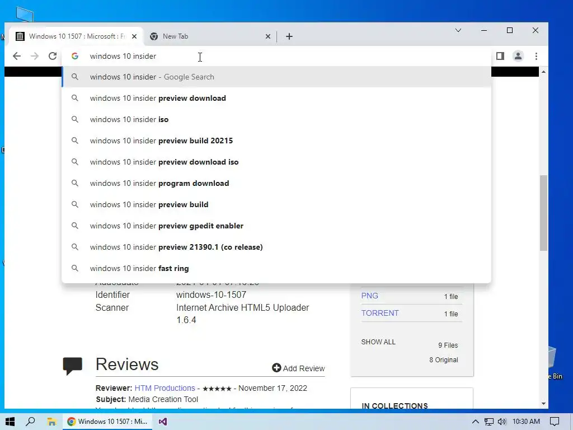Click the Reviews speech bubble icon
Image resolution: width=573 pixels, height=430 pixels.
(x=72, y=366)
